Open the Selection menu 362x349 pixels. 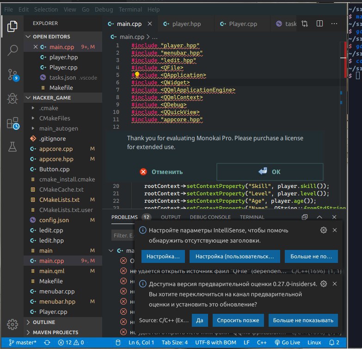(46, 9)
